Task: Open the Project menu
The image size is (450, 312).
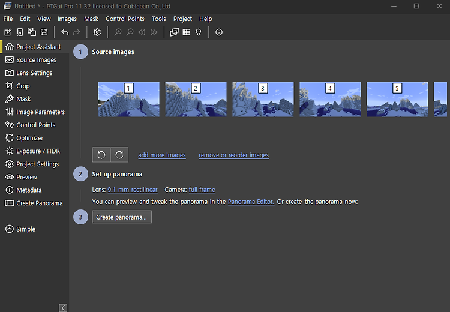Action: (x=182, y=19)
